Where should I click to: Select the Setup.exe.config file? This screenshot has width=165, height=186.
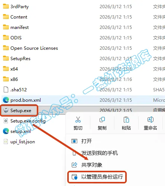pos(28,121)
